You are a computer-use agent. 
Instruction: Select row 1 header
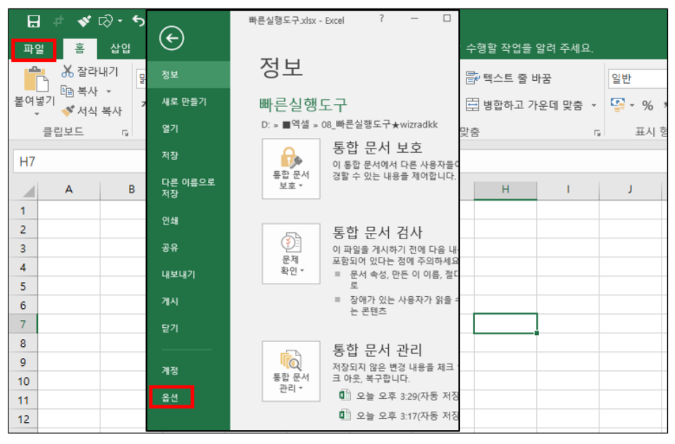(x=23, y=210)
